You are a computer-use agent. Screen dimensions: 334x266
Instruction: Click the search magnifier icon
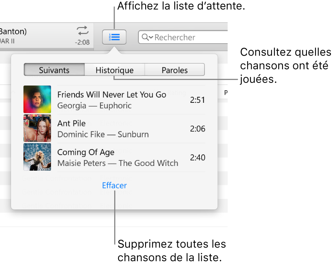click(147, 37)
